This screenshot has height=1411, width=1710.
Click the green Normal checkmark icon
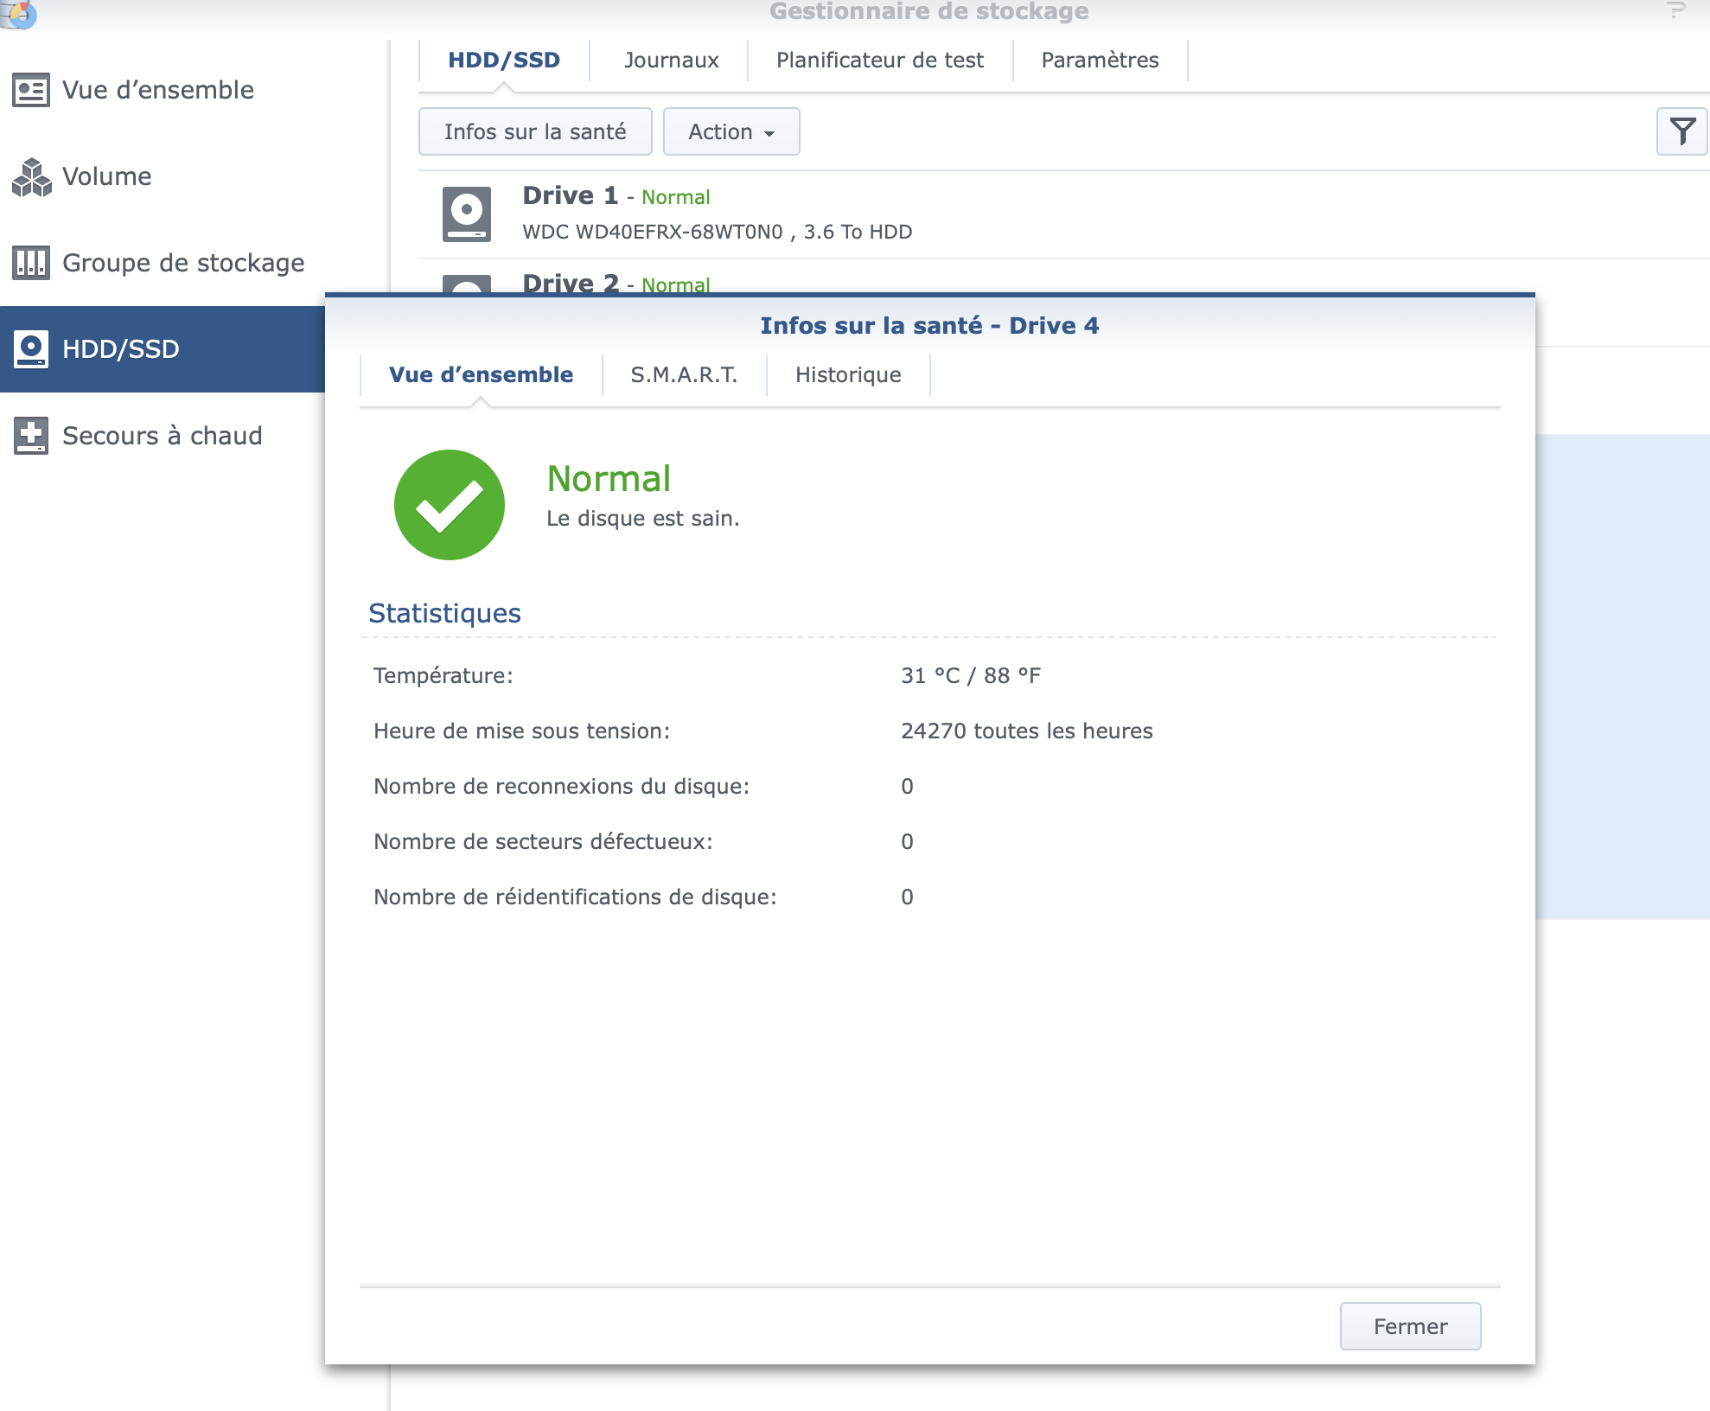coord(450,505)
